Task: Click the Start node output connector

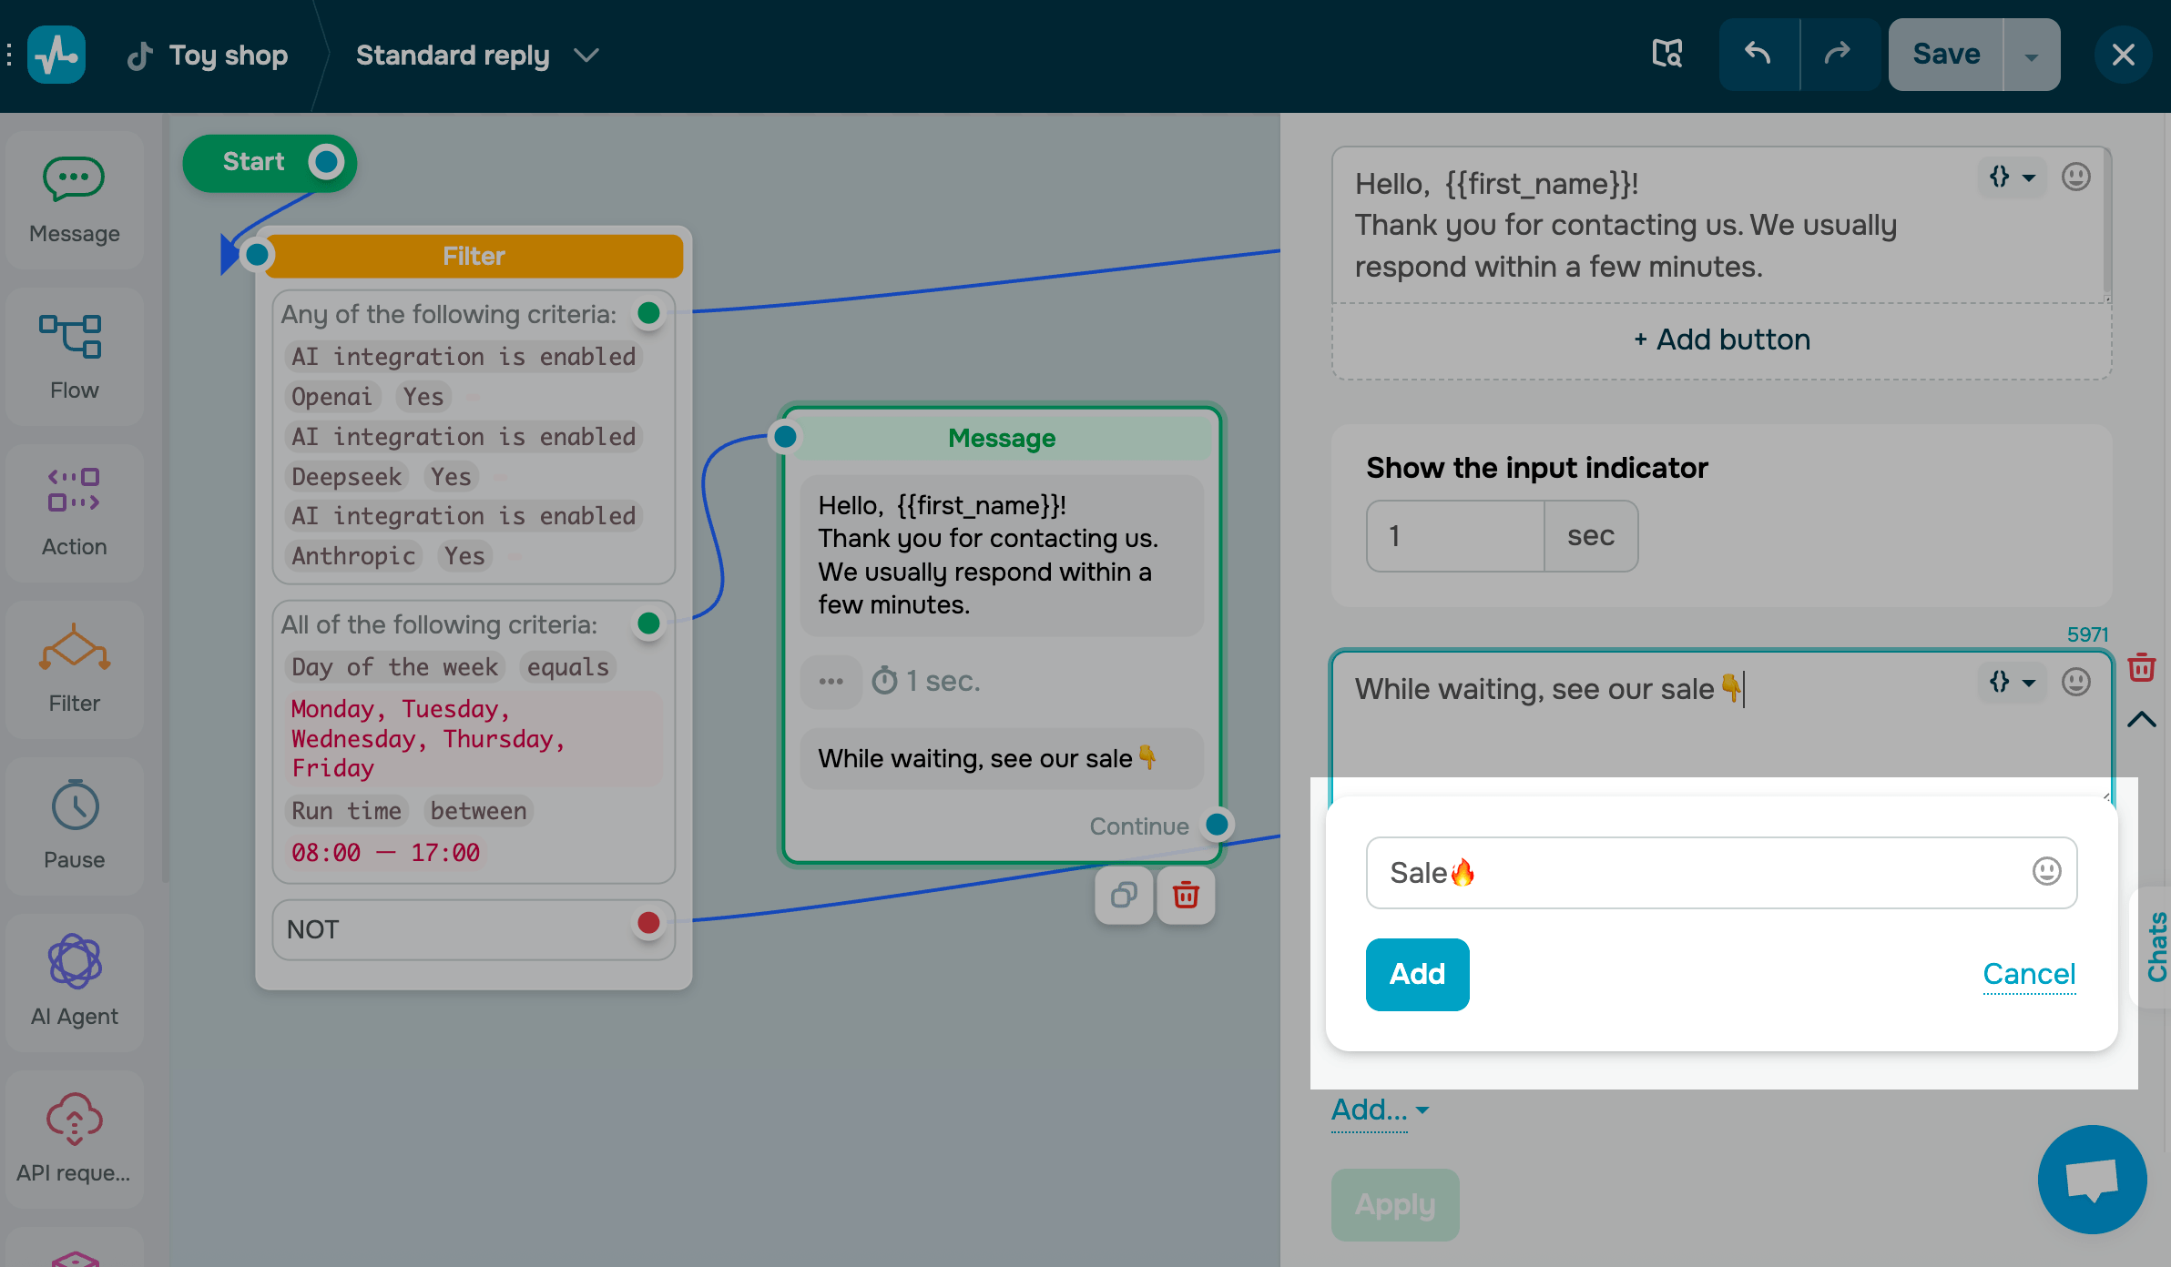Action: point(325,163)
